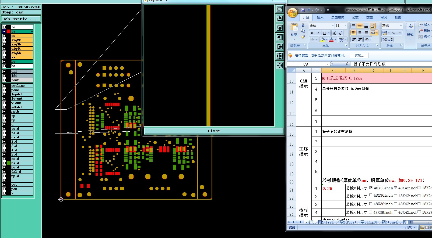The width and height of the screenshot is (432, 238).
Task: Click 删除 delete cells button
Action: tap(424, 31)
